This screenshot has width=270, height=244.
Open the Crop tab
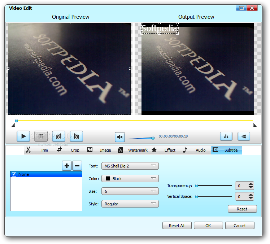coord(75,150)
